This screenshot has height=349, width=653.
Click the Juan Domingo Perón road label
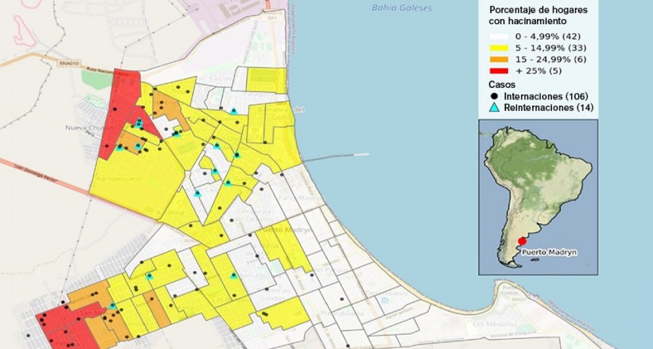(x=35, y=174)
